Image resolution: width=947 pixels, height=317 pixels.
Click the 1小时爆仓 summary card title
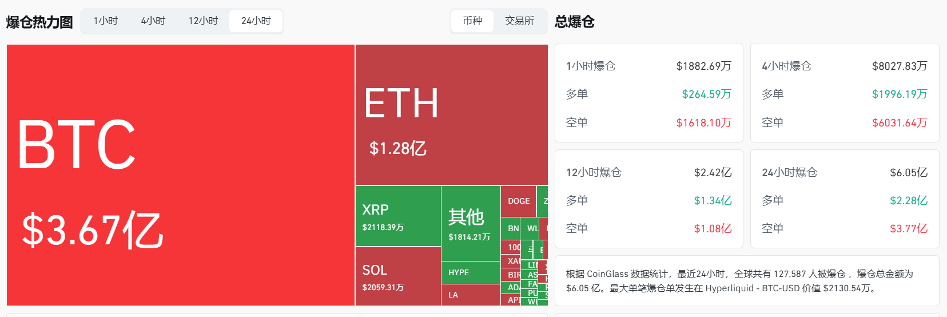[x=591, y=66]
